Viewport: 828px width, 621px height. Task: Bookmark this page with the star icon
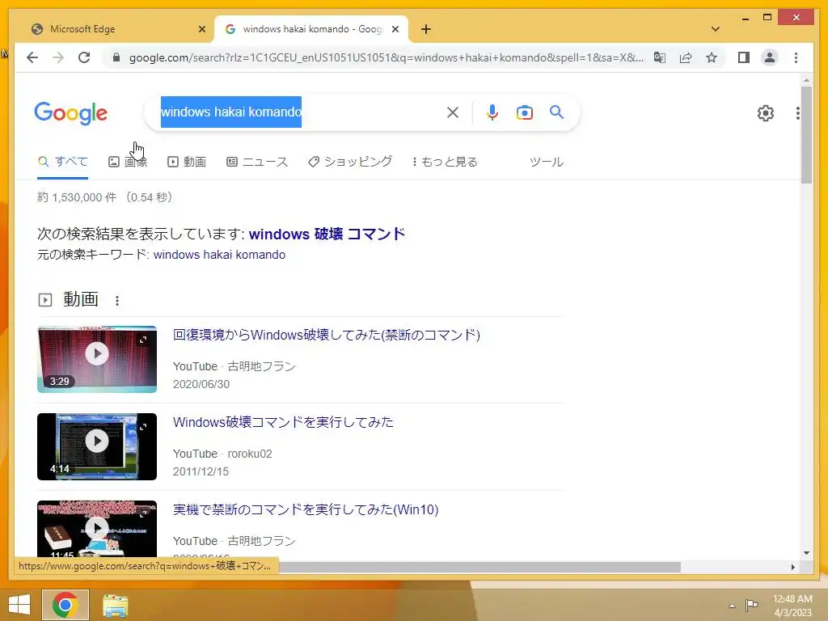coord(712,57)
